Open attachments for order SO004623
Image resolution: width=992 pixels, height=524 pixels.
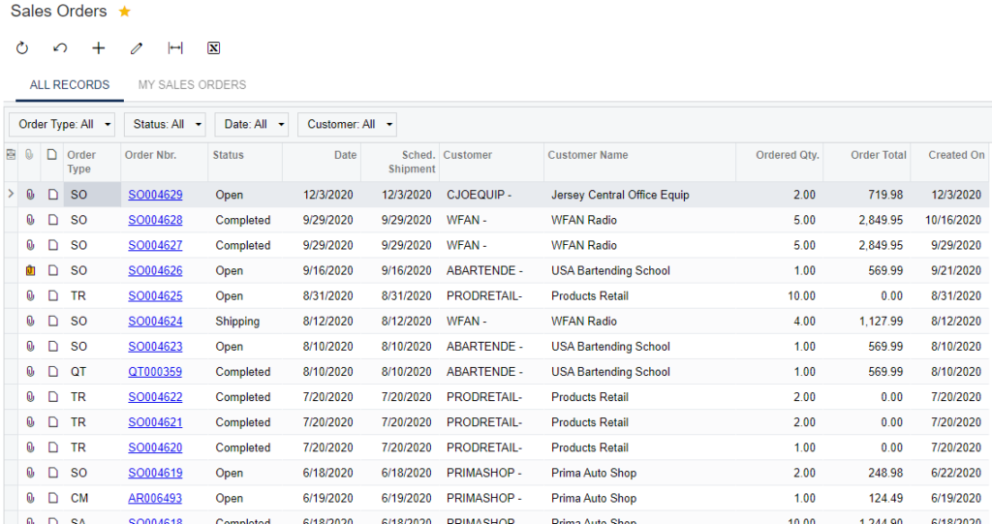point(30,347)
